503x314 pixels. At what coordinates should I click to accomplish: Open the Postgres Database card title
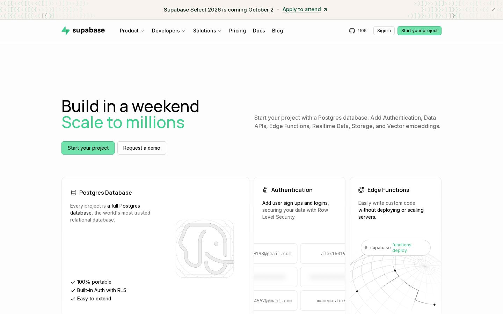point(105,193)
